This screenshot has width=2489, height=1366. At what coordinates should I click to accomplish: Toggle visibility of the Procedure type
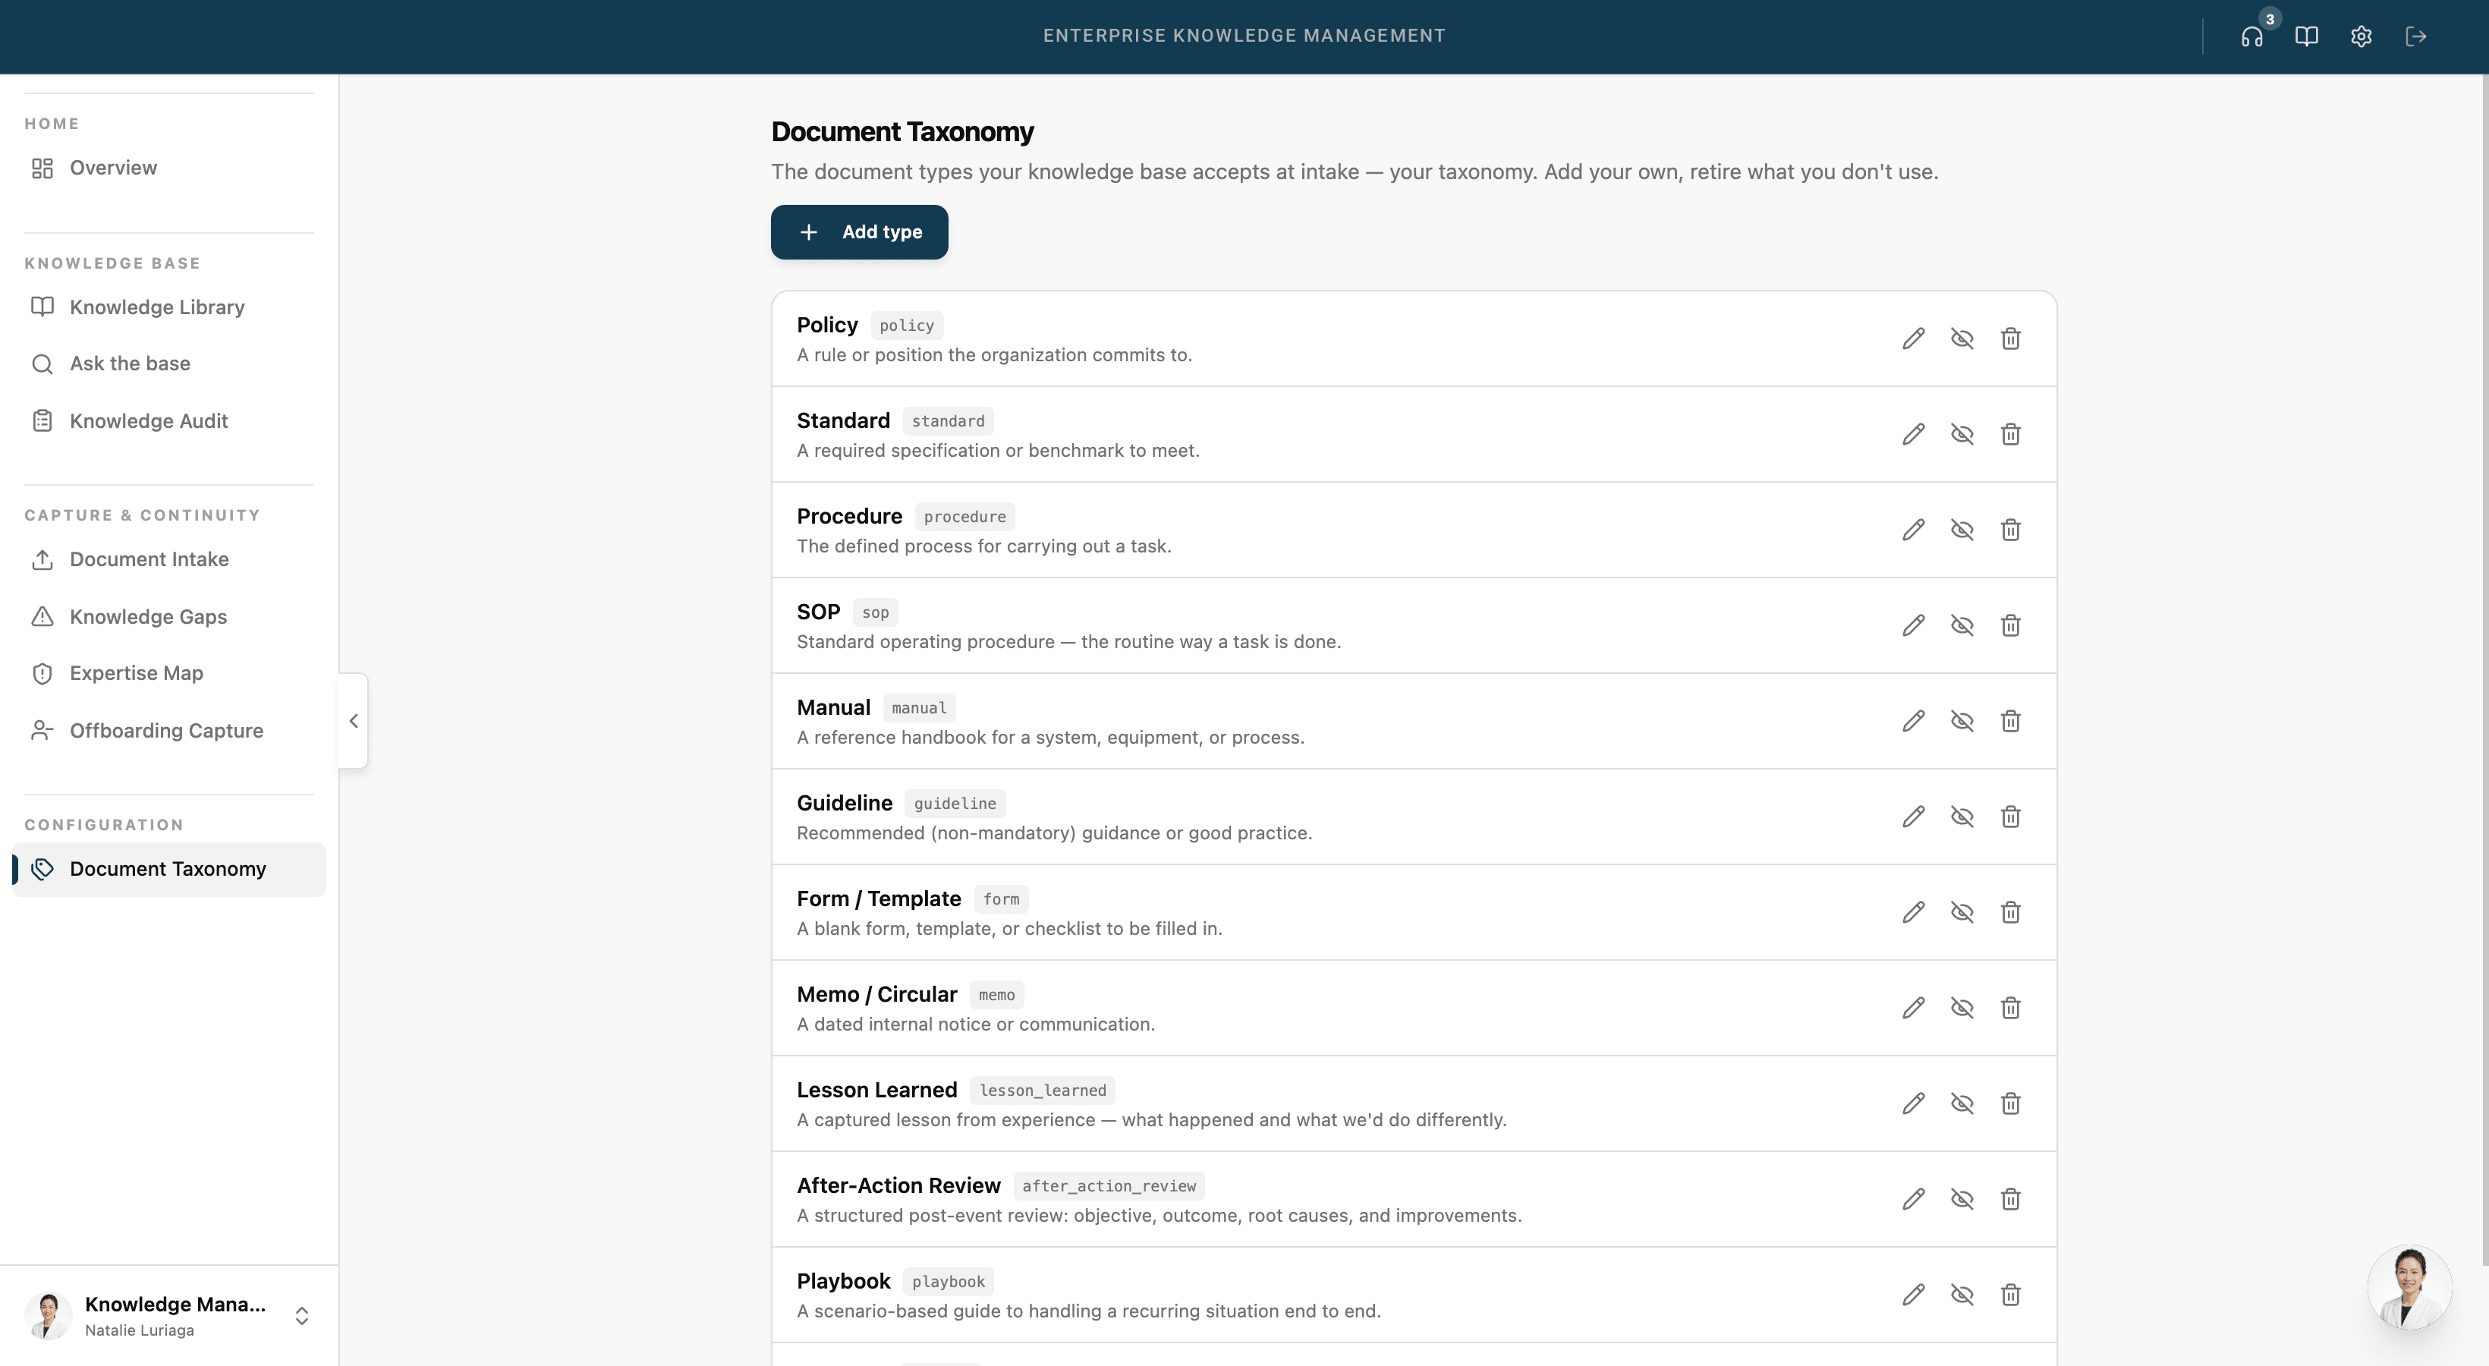click(x=1962, y=530)
